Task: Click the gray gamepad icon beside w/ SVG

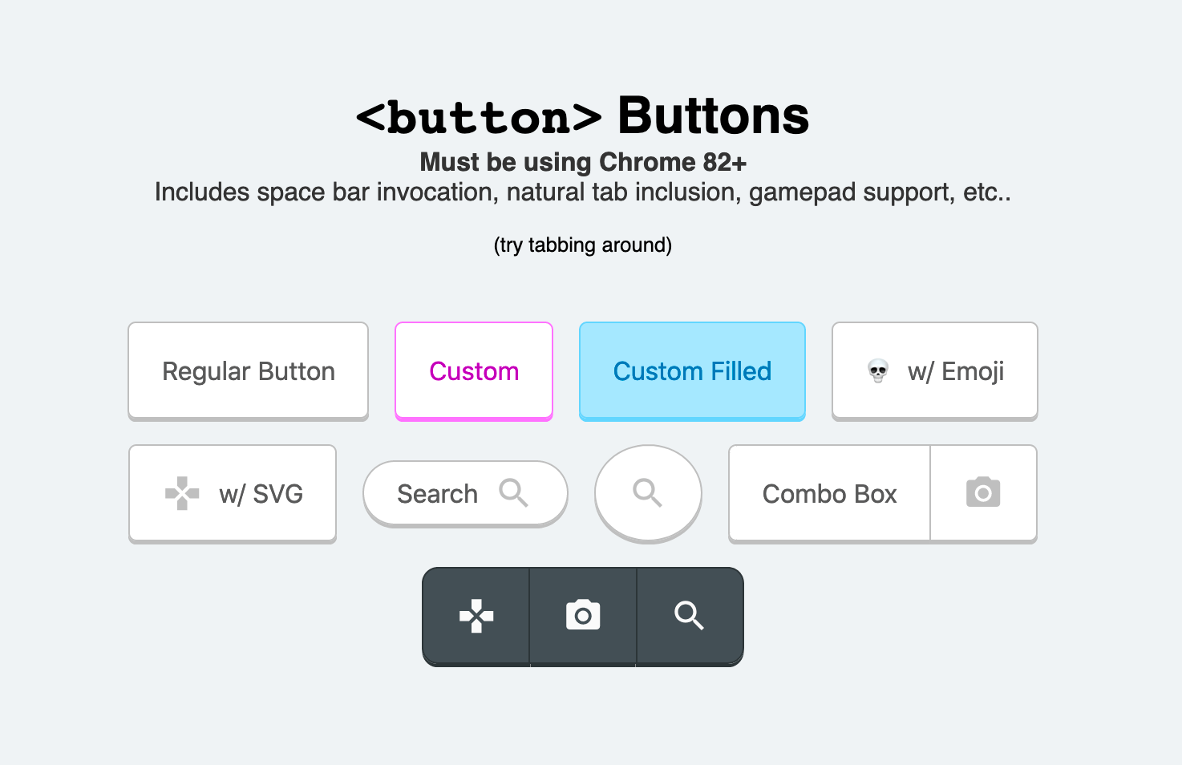Action: [182, 494]
